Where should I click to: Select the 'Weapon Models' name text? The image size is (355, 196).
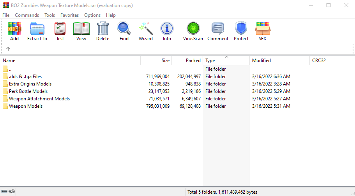click(26, 106)
